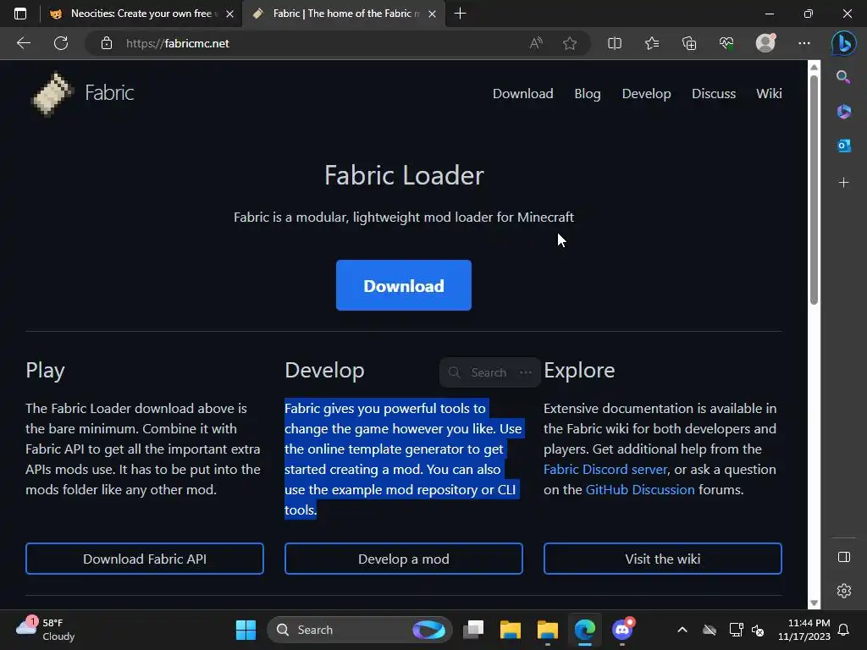Open the weather widget showing 58°F

(46, 630)
